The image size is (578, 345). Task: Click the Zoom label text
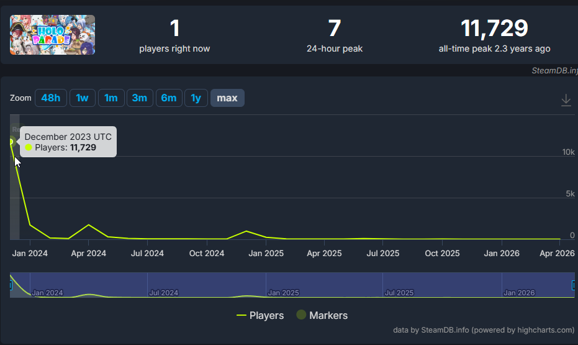click(x=20, y=98)
